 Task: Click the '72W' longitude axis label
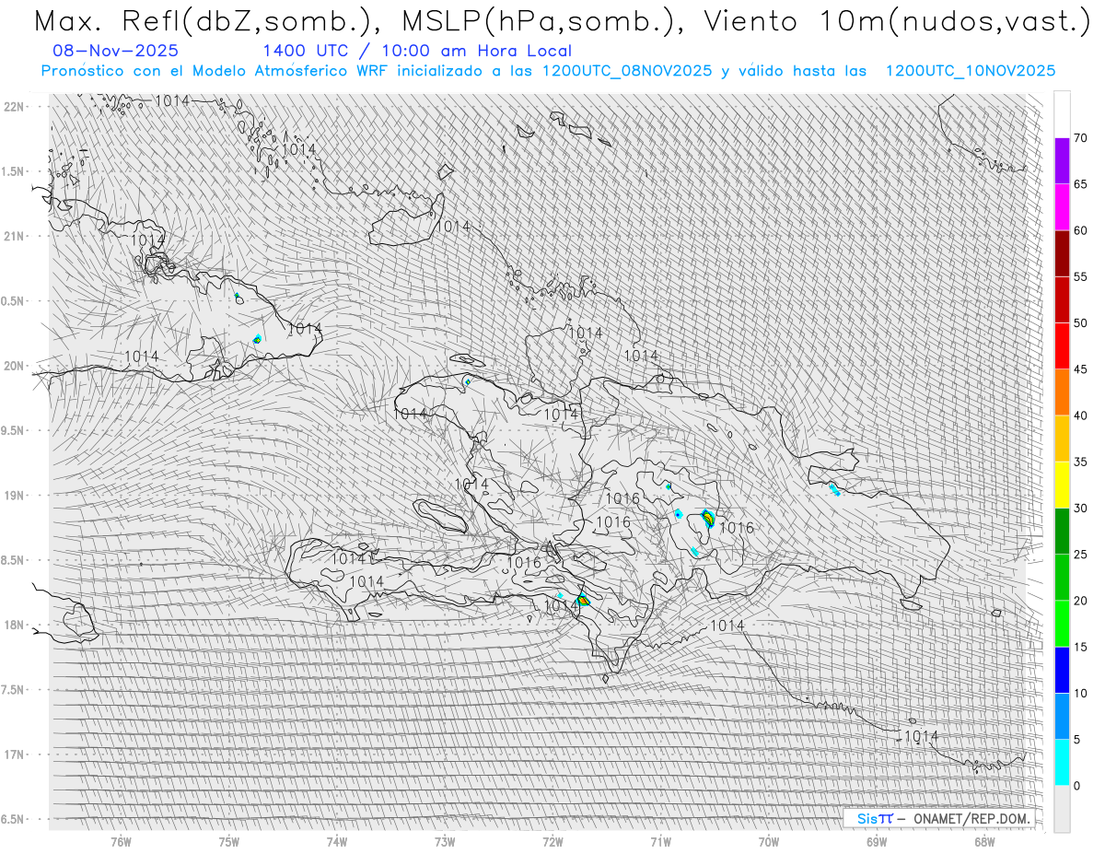[552, 841]
